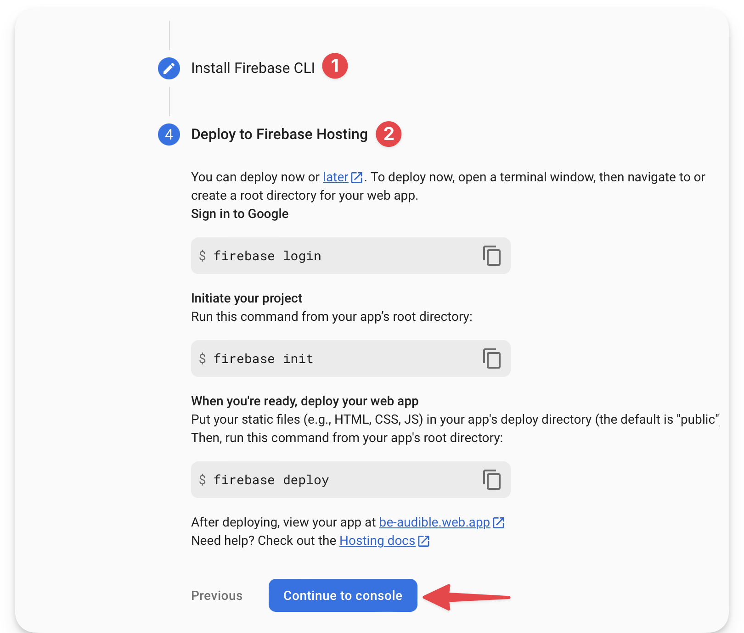
Task: Click the Previous button
Action: pyautogui.click(x=216, y=595)
